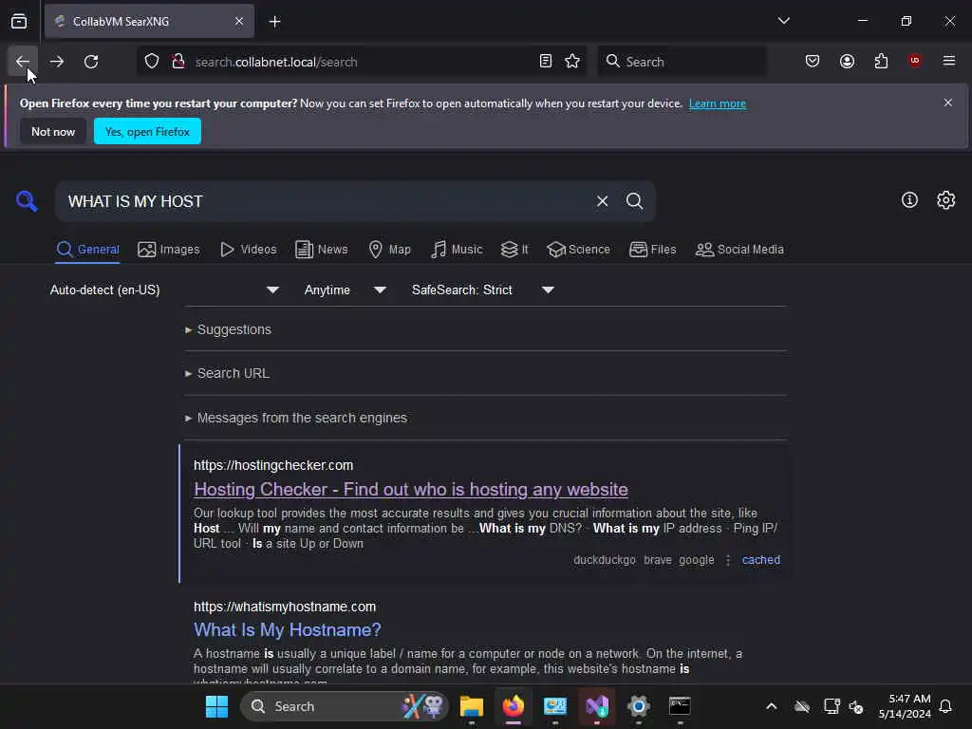This screenshot has width=972, height=729.
Task: Open a new tab with plus button
Action: pos(274,22)
